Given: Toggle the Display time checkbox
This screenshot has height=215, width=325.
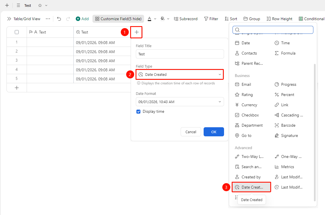Looking at the screenshot, I should tap(138, 112).
